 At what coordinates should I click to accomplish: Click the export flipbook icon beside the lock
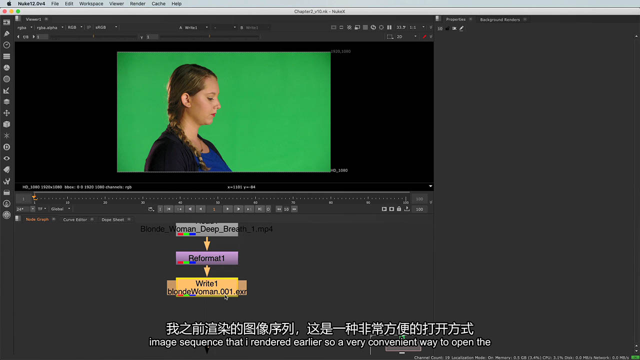pos(406,209)
